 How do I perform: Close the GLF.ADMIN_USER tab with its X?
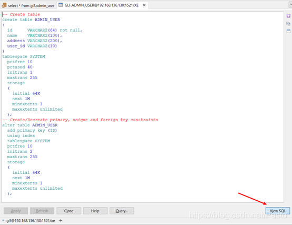pos(144,5)
